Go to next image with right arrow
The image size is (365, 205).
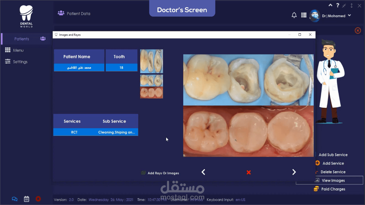(x=294, y=172)
